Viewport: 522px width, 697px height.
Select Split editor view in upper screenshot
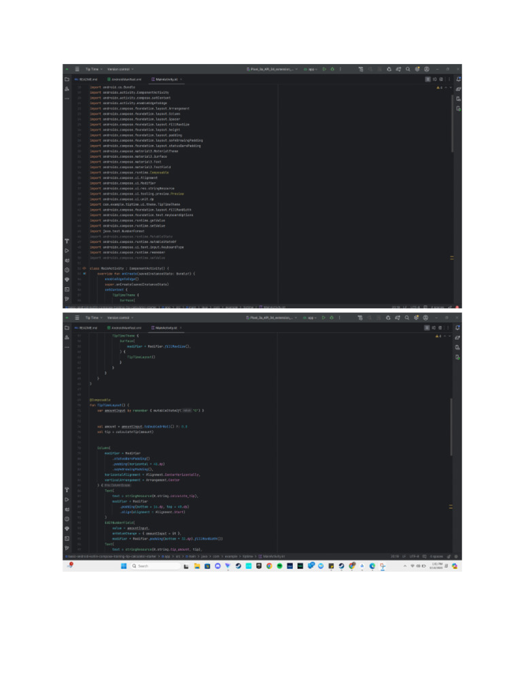(434, 79)
